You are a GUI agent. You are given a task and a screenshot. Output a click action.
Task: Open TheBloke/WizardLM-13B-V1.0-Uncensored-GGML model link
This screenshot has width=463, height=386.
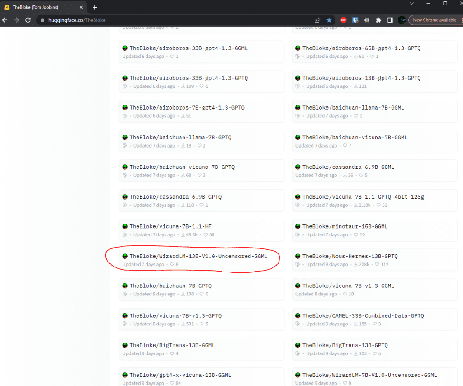coord(198,256)
